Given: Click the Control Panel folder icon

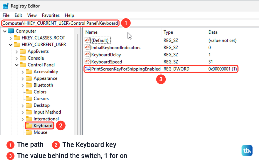Looking at the screenshot, I should pos(23,65).
